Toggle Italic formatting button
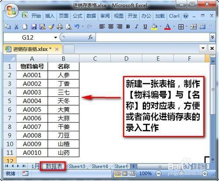This screenshot has height=181, width=219. coord(137,27)
